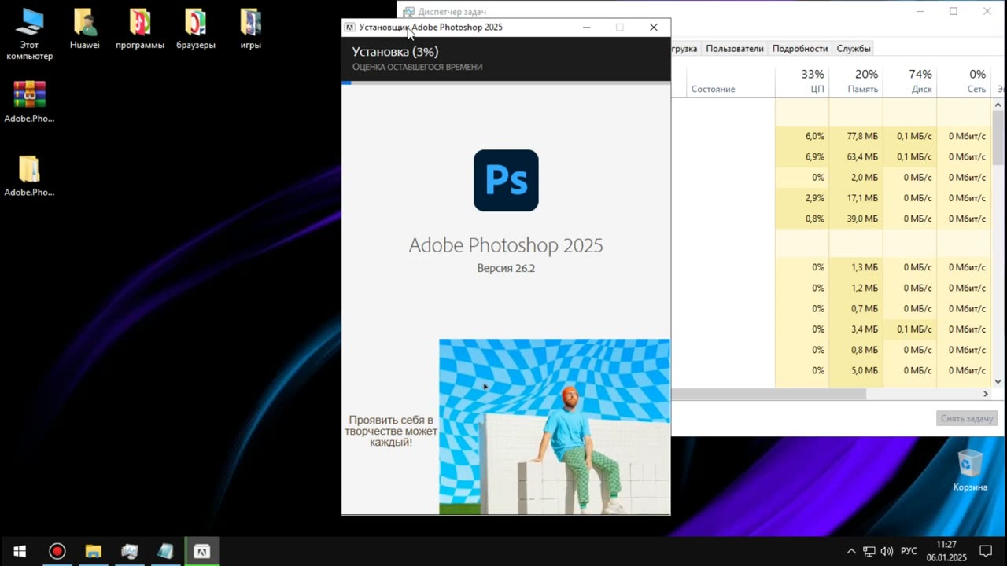The width and height of the screenshot is (1007, 566).
Task: Select the Adobe.Pho... yellow folder icon
Action: click(x=29, y=175)
